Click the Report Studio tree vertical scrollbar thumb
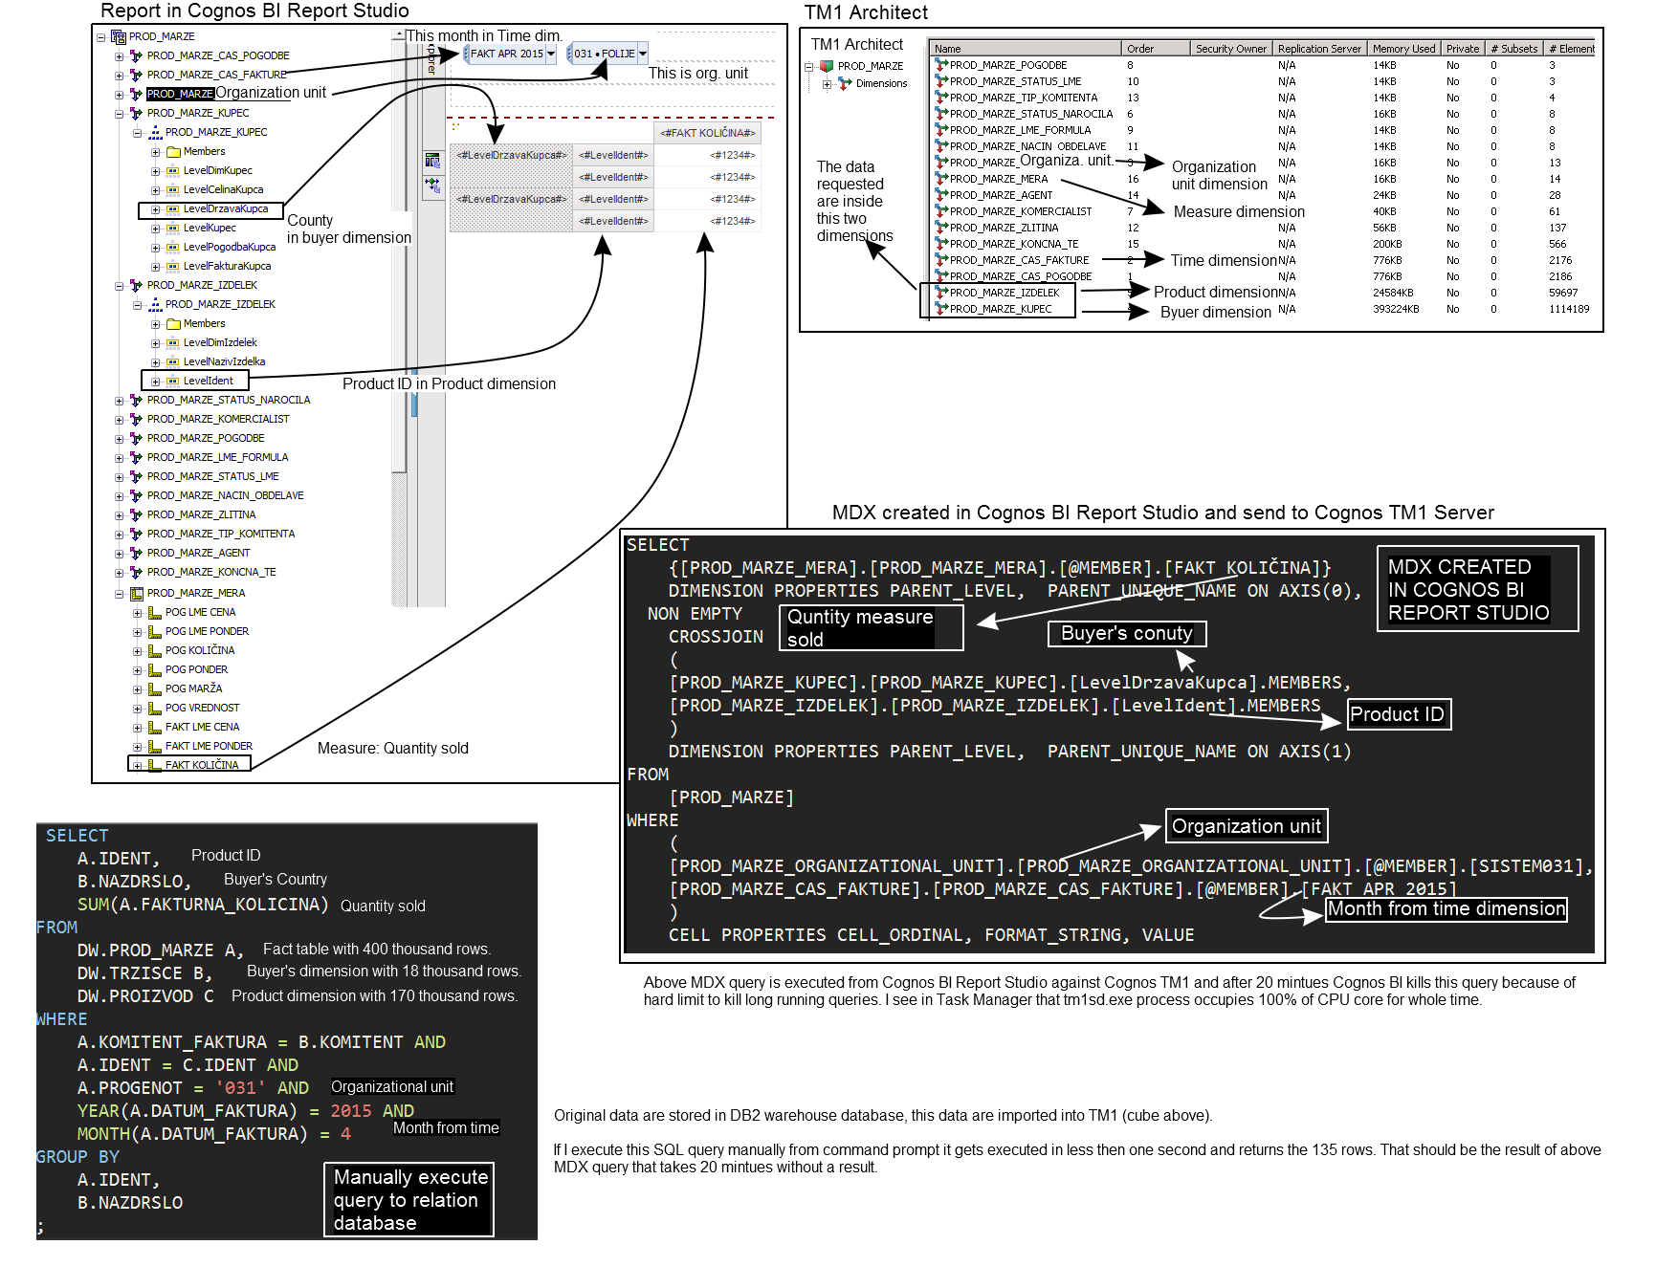1656x1267 pixels. (399, 256)
